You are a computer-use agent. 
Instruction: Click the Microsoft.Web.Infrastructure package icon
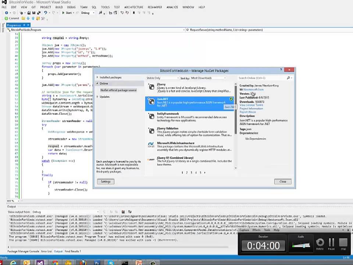(x=151, y=145)
